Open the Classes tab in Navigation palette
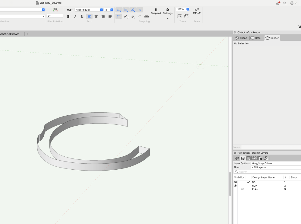 237,158
